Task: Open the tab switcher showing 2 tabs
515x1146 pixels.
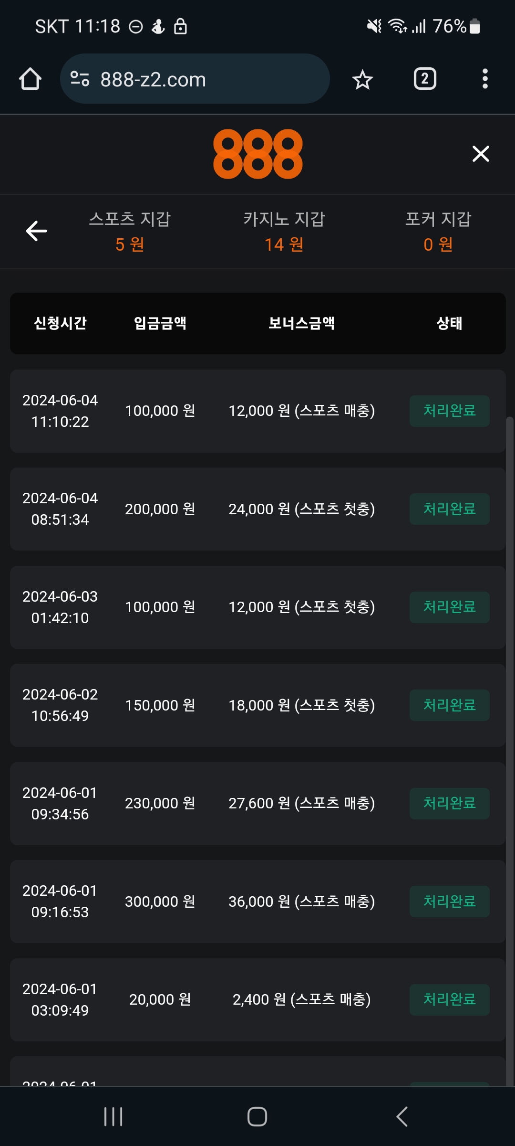Action: click(424, 79)
